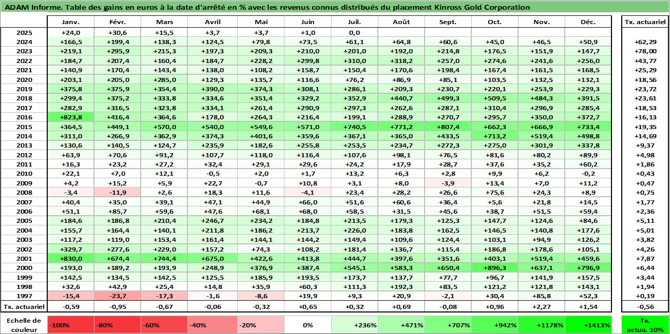The height and width of the screenshot is (334, 670).
Task: Click the 2001 year row label
Action: click(24, 259)
